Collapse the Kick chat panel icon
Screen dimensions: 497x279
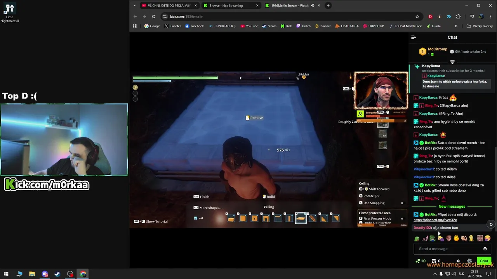click(414, 37)
